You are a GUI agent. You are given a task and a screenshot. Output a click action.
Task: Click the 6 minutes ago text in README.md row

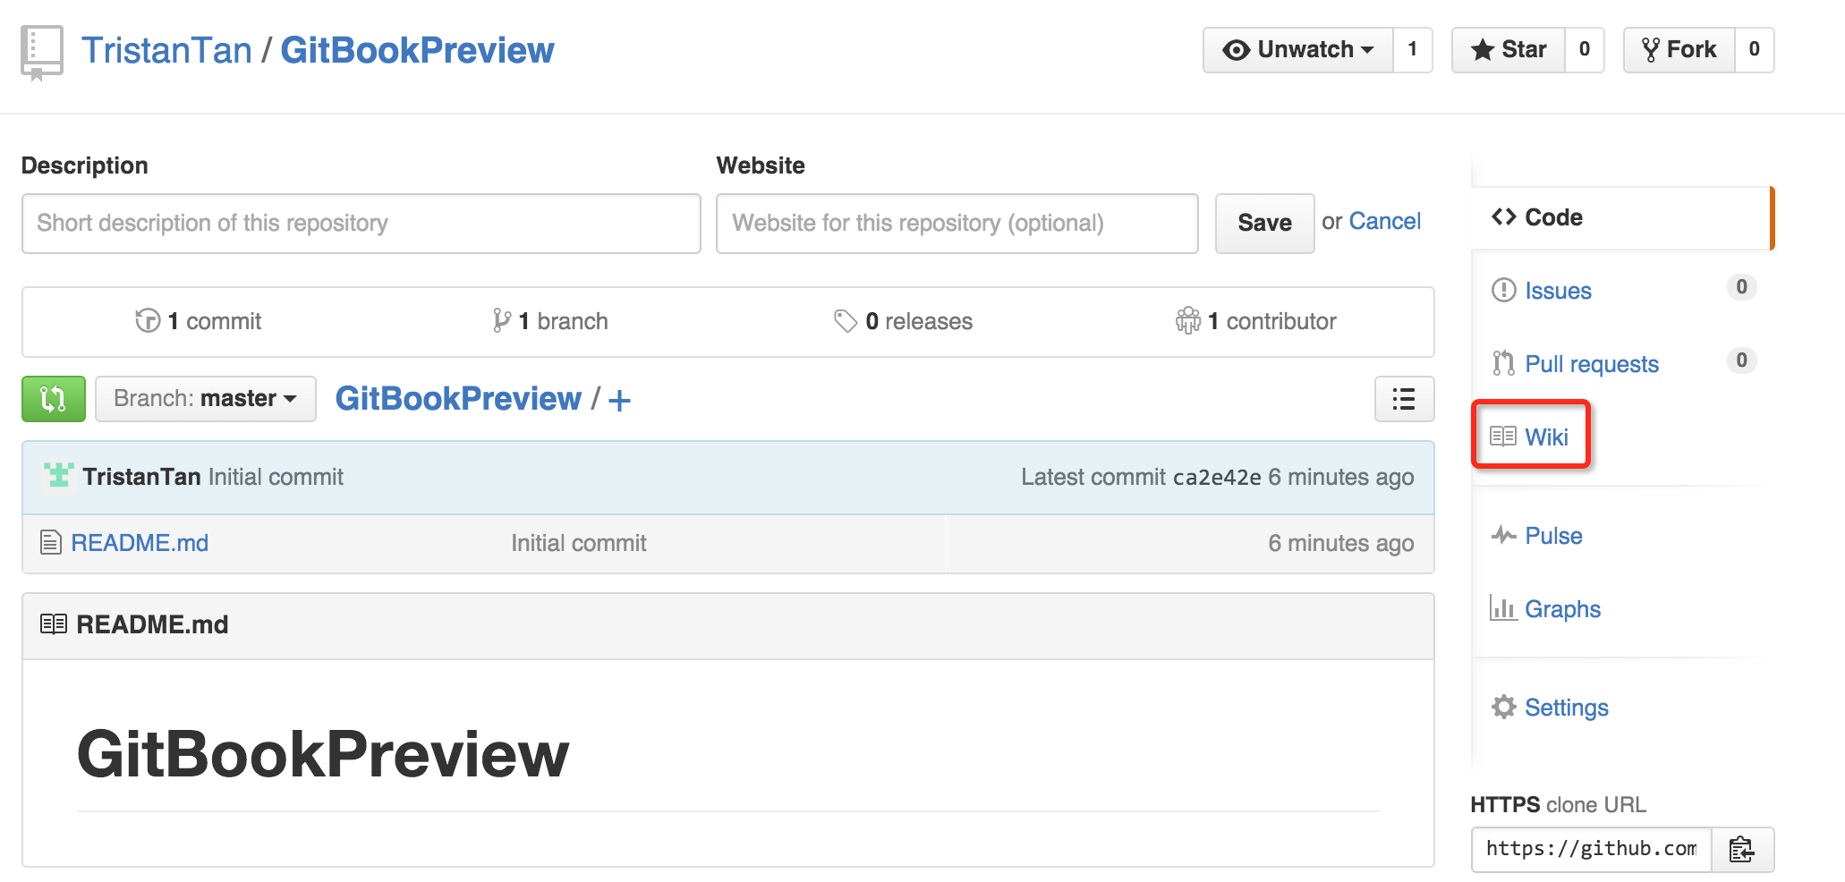[x=1340, y=543]
